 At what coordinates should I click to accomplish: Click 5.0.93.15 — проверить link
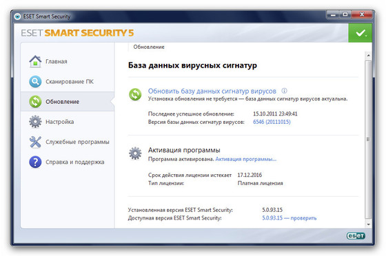point(289,218)
